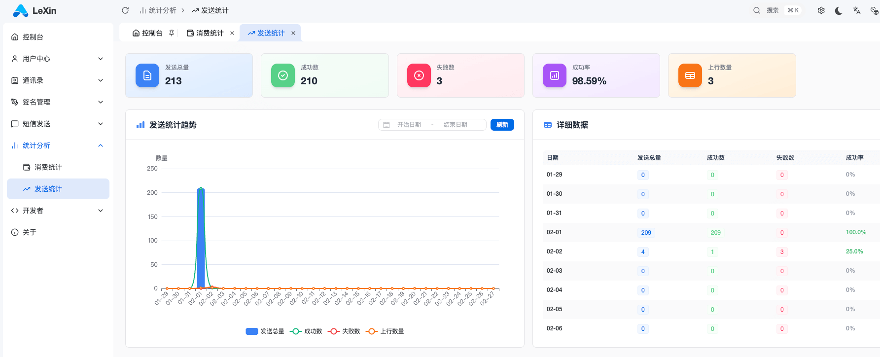Toggle 成功数 legend marker in chart
Image resolution: width=880 pixels, height=357 pixels.
(x=296, y=331)
